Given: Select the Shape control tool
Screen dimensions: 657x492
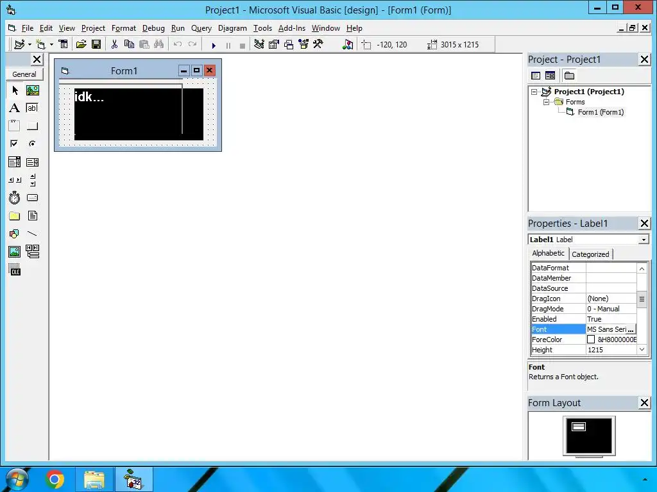Looking at the screenshot, I should tap(15, 233).
